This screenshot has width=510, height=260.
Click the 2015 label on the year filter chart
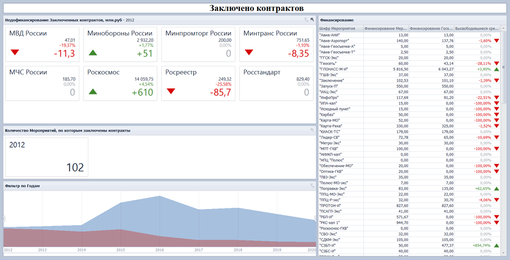click(x=121, y=250)
